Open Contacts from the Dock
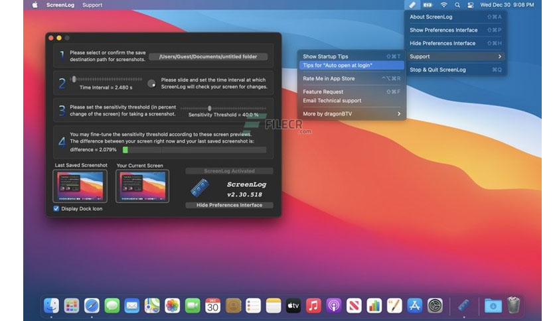 coord(233,306)
